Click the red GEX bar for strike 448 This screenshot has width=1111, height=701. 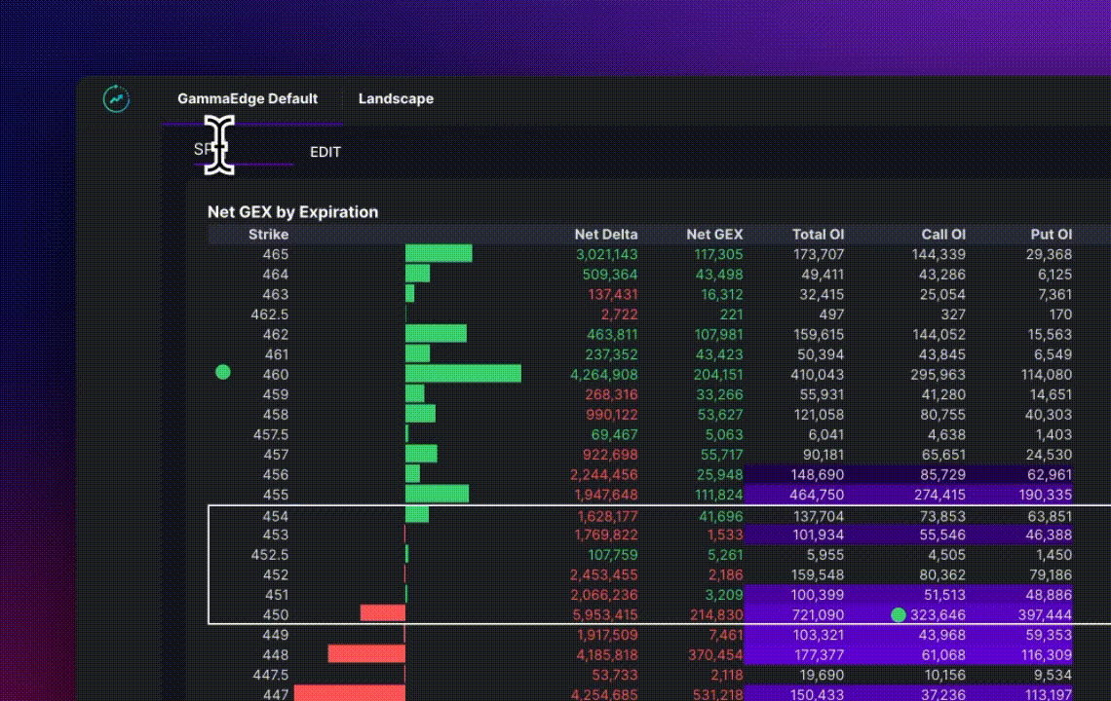pyautogui.click(x=366, y=654)
